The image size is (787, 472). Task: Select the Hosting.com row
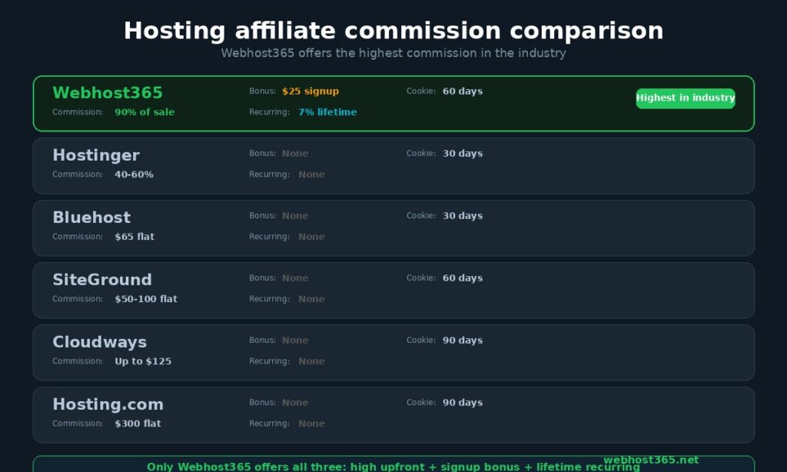pyautogui.click(x=393, y=414)
